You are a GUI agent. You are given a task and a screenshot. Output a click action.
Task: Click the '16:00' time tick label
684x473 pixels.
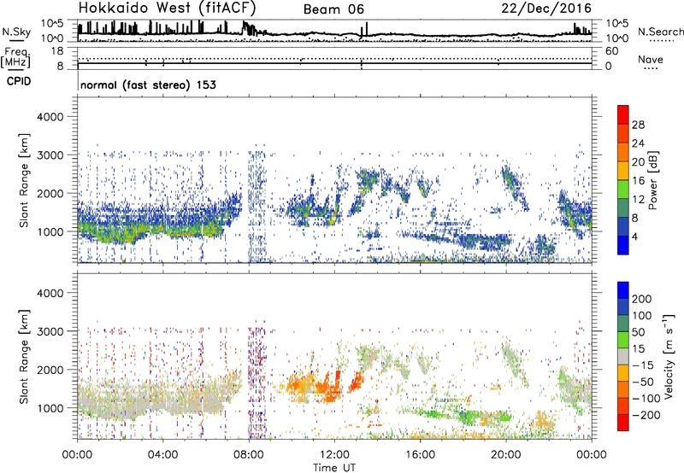420,455
